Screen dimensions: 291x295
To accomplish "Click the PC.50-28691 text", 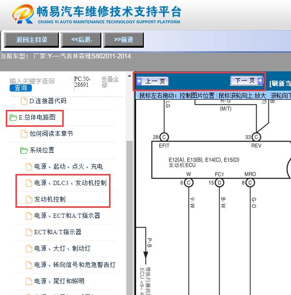I will [x=83, y=82].
